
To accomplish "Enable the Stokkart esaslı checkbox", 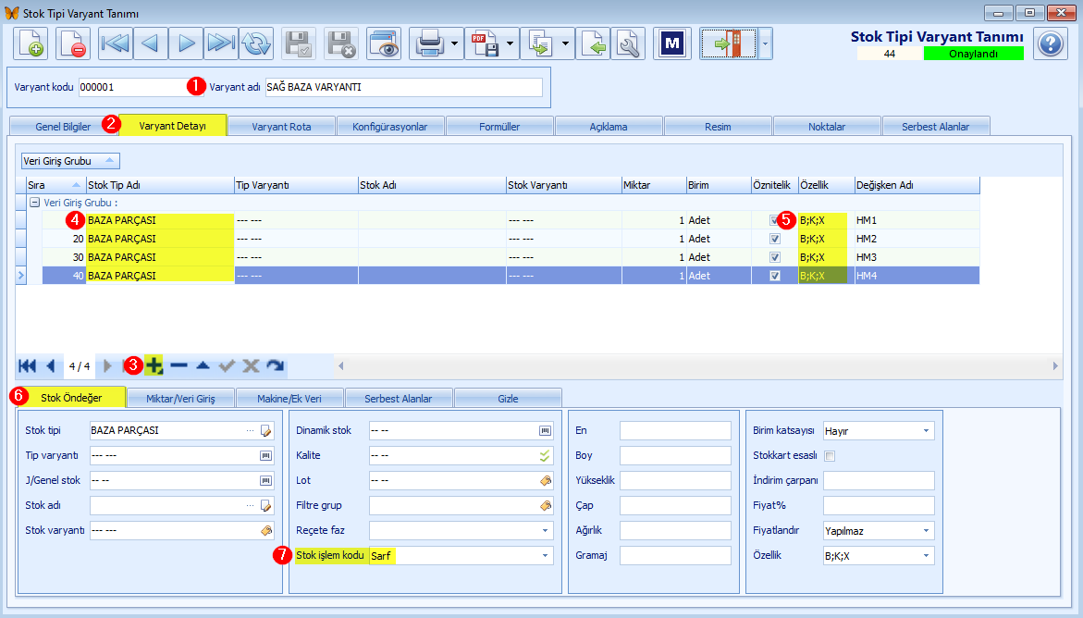I will (831, 455).
